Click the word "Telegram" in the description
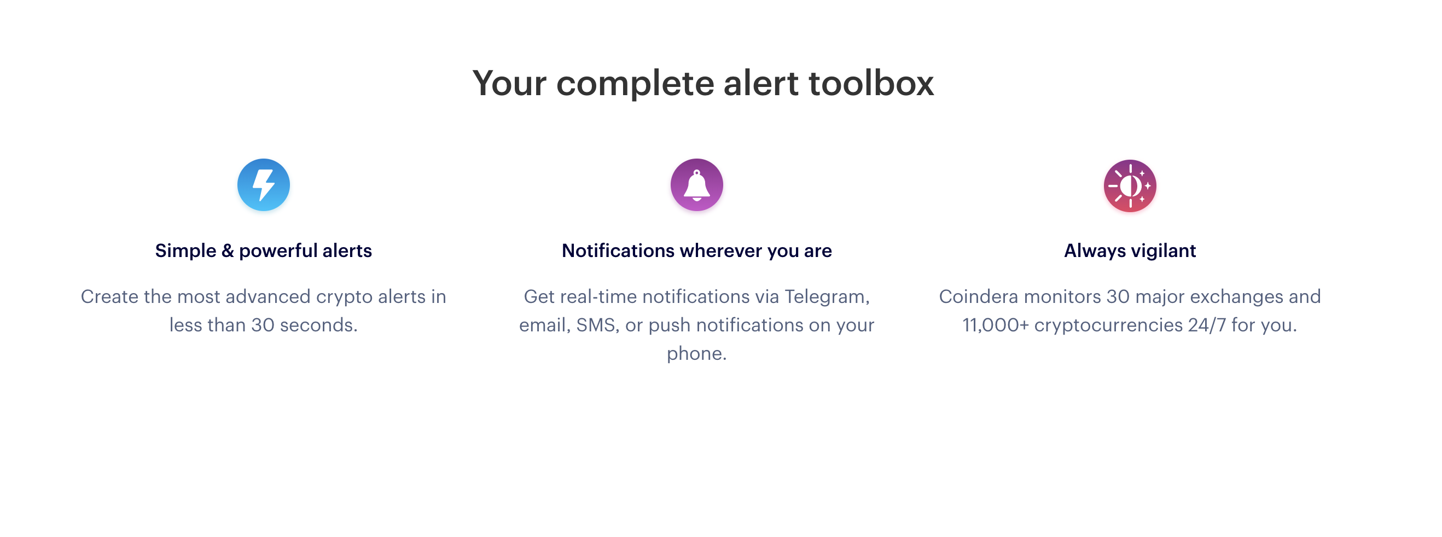The height and width of the screenshot is (537, 1442). click(826, 296)
